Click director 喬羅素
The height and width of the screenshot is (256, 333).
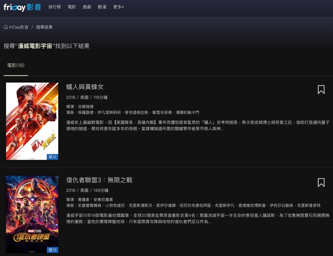84,200
